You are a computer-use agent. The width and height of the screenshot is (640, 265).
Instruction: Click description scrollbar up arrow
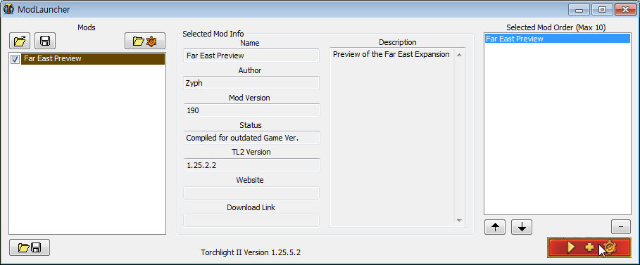point(459,55)
